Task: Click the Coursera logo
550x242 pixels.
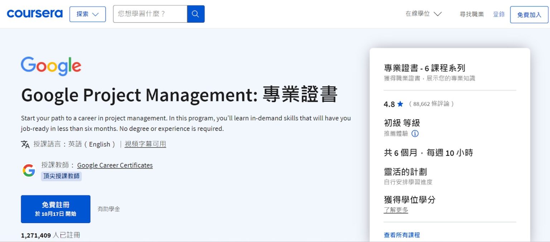Action: point(34,14)
